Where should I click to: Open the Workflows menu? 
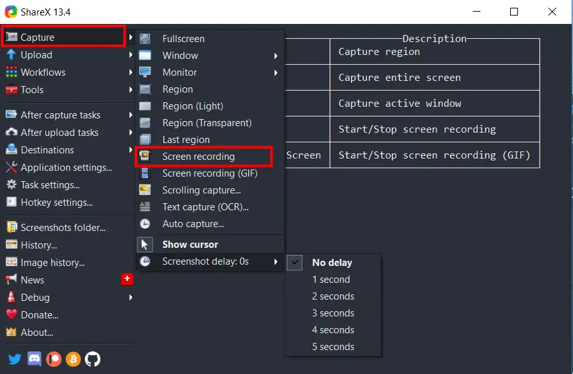click(69, 72)
